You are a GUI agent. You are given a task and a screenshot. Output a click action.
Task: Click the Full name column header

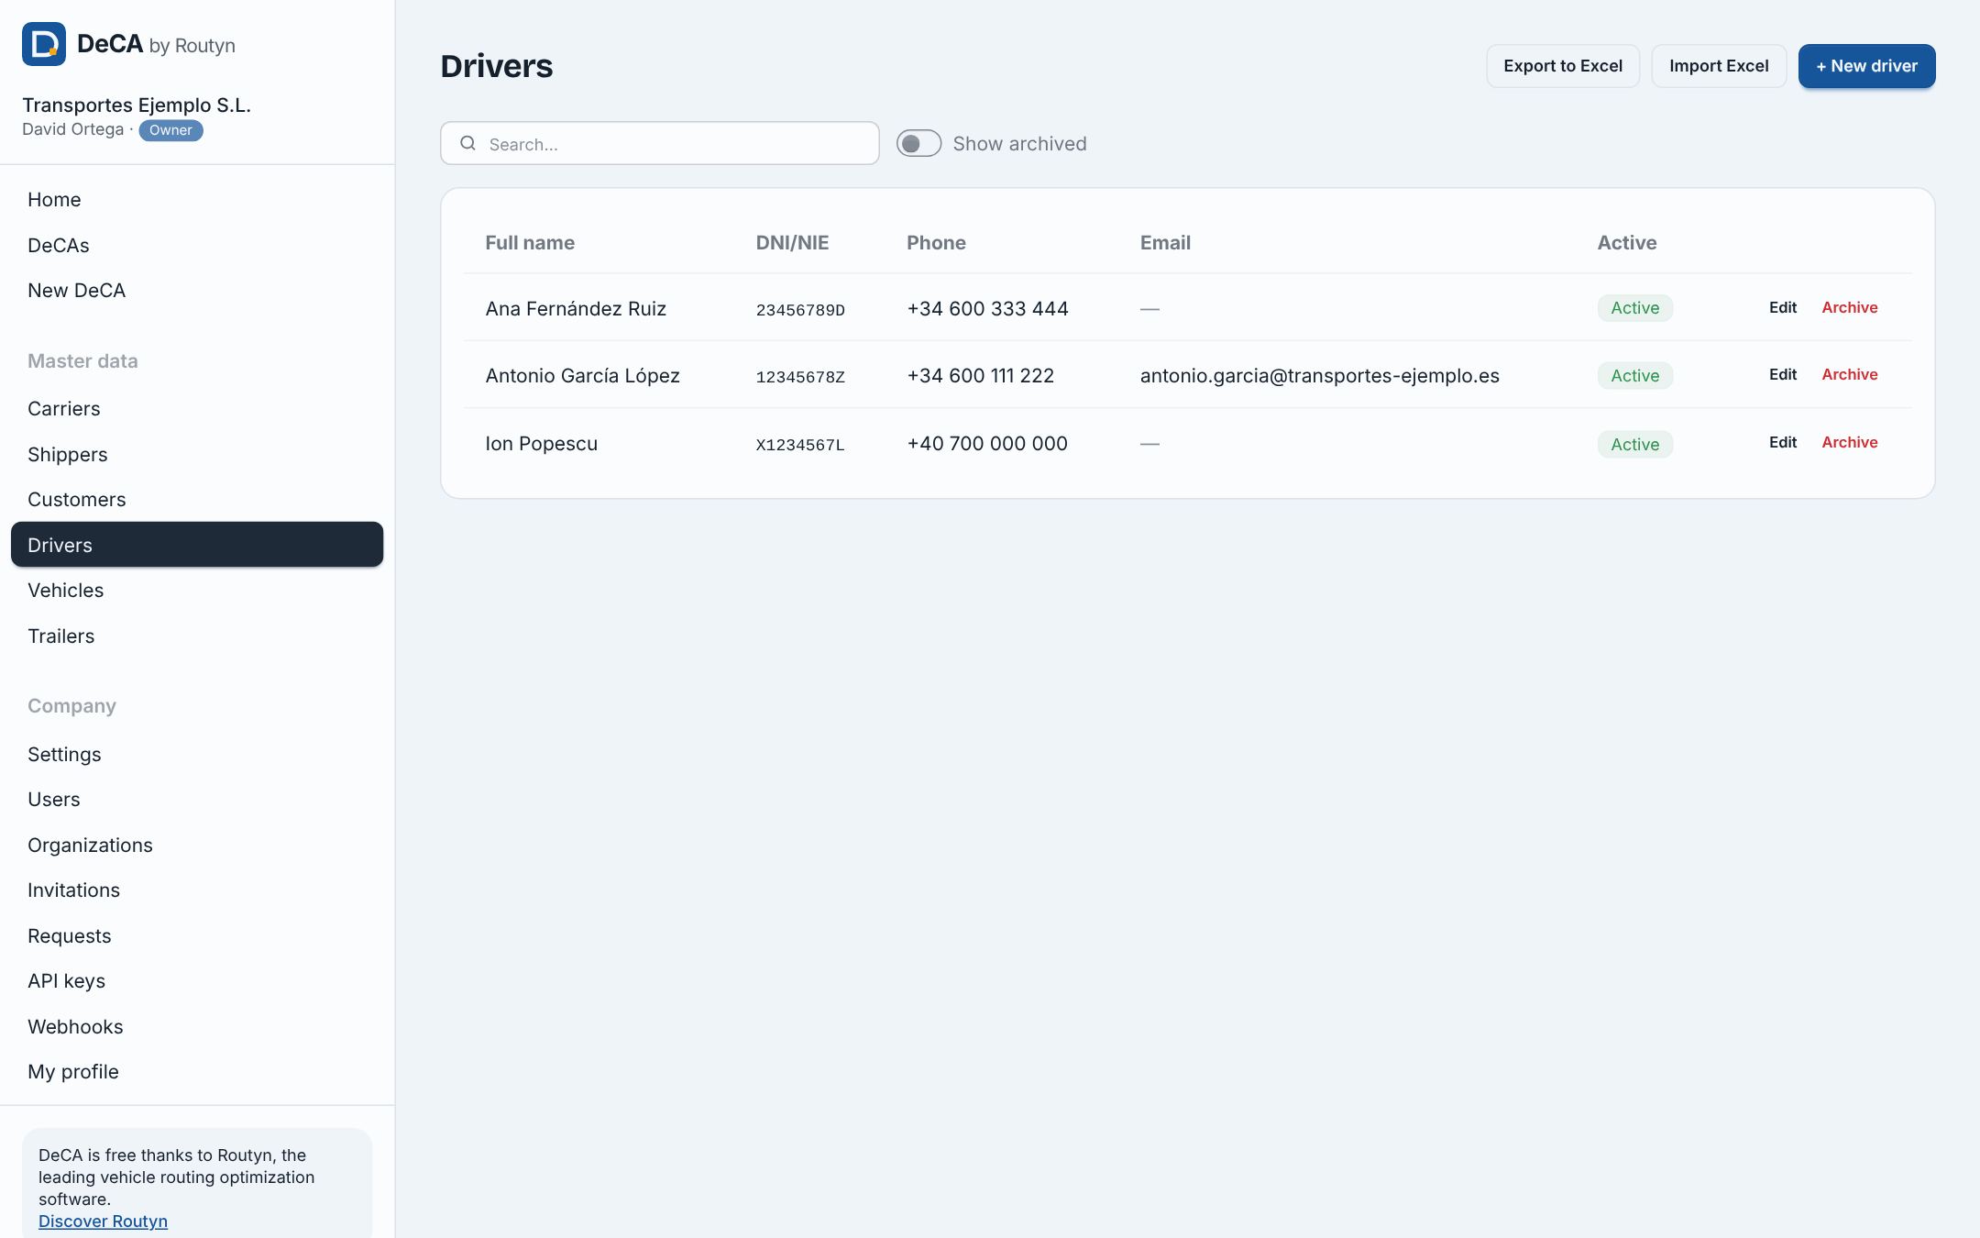coord(530,243)
